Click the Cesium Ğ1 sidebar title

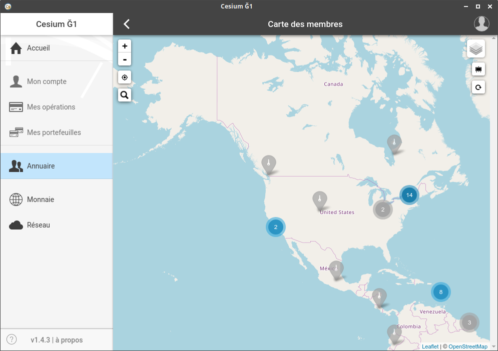coord(57,24)
